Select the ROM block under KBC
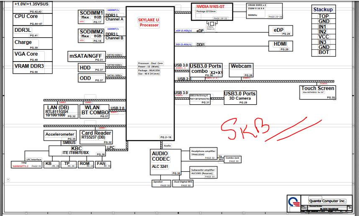The image size is (359, 216). [x=86, y=165]
